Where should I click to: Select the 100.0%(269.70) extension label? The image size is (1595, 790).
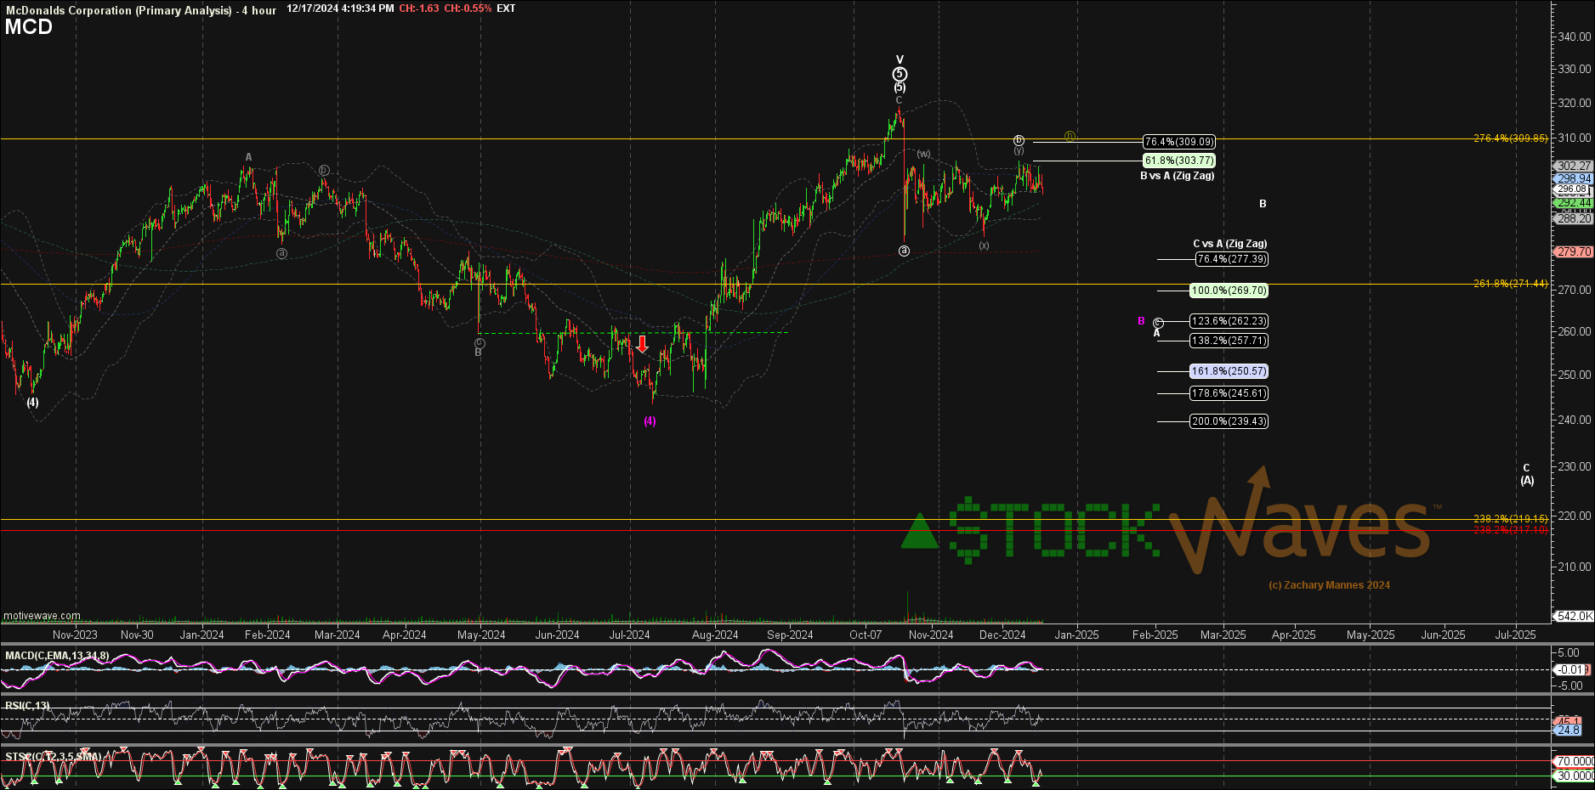1229,291
